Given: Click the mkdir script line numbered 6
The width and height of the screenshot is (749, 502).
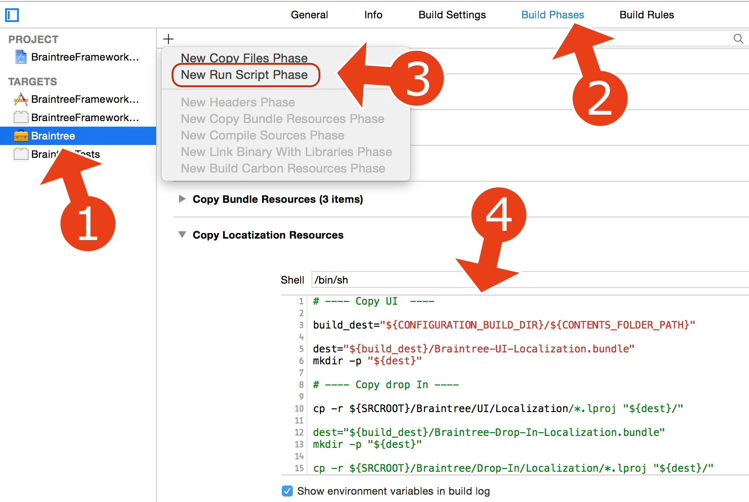Looking at the screenshot, I should coord(367,361).
